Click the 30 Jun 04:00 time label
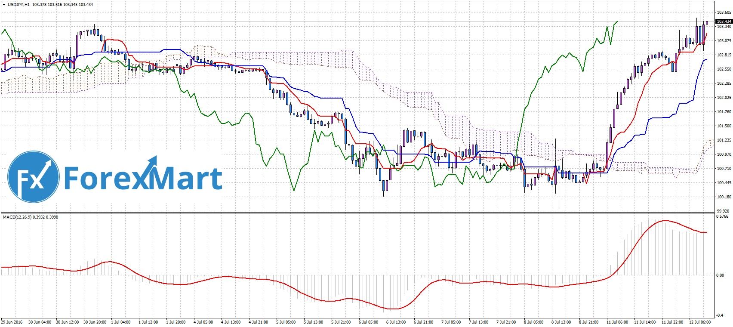Viewport: 733px width, 327px height. click(x=40, y=322)
